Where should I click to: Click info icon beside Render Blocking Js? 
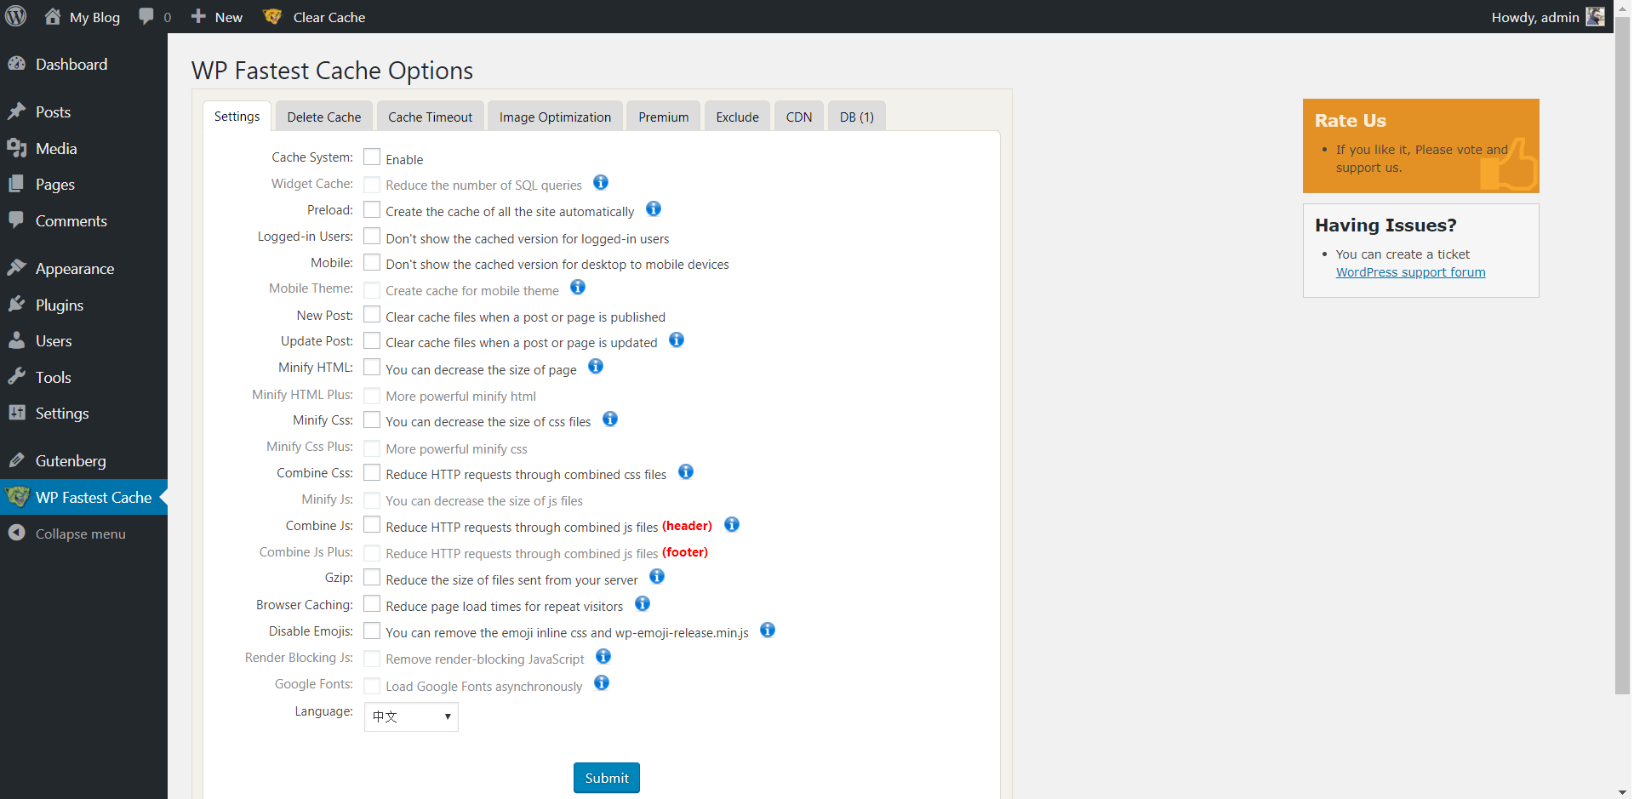(x=603, y=656)
